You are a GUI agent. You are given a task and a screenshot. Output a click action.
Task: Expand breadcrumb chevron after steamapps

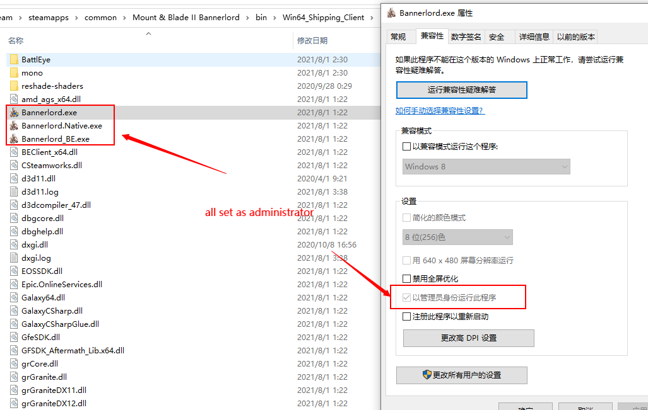click(x=76, y=18)
